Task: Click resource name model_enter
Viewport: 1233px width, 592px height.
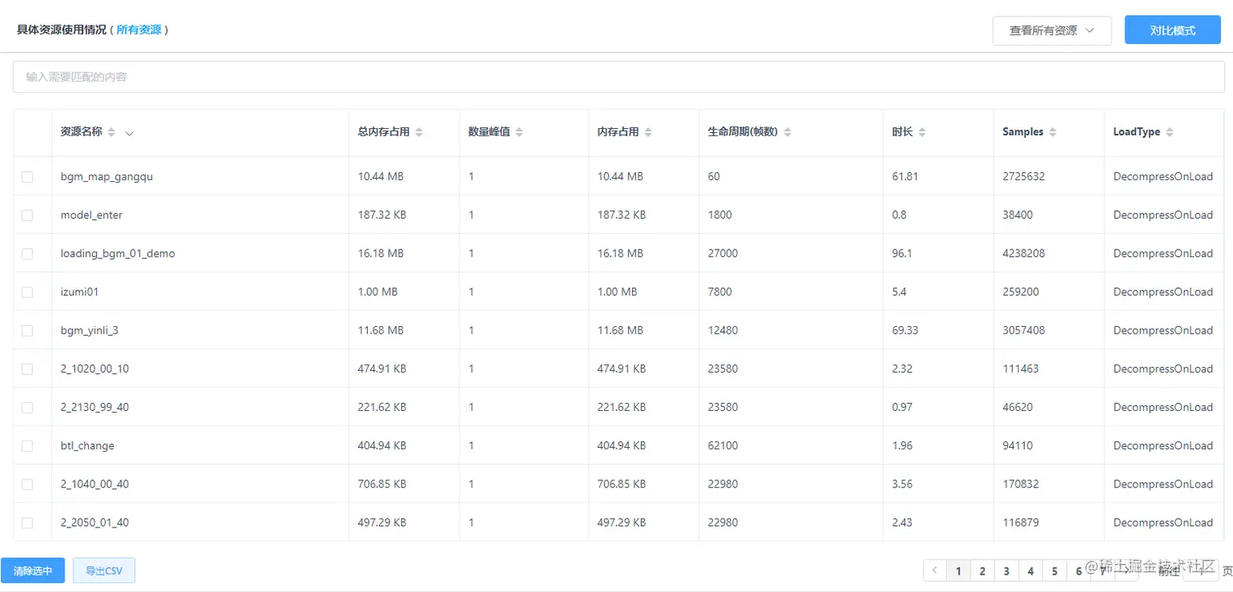Action: 91,215
